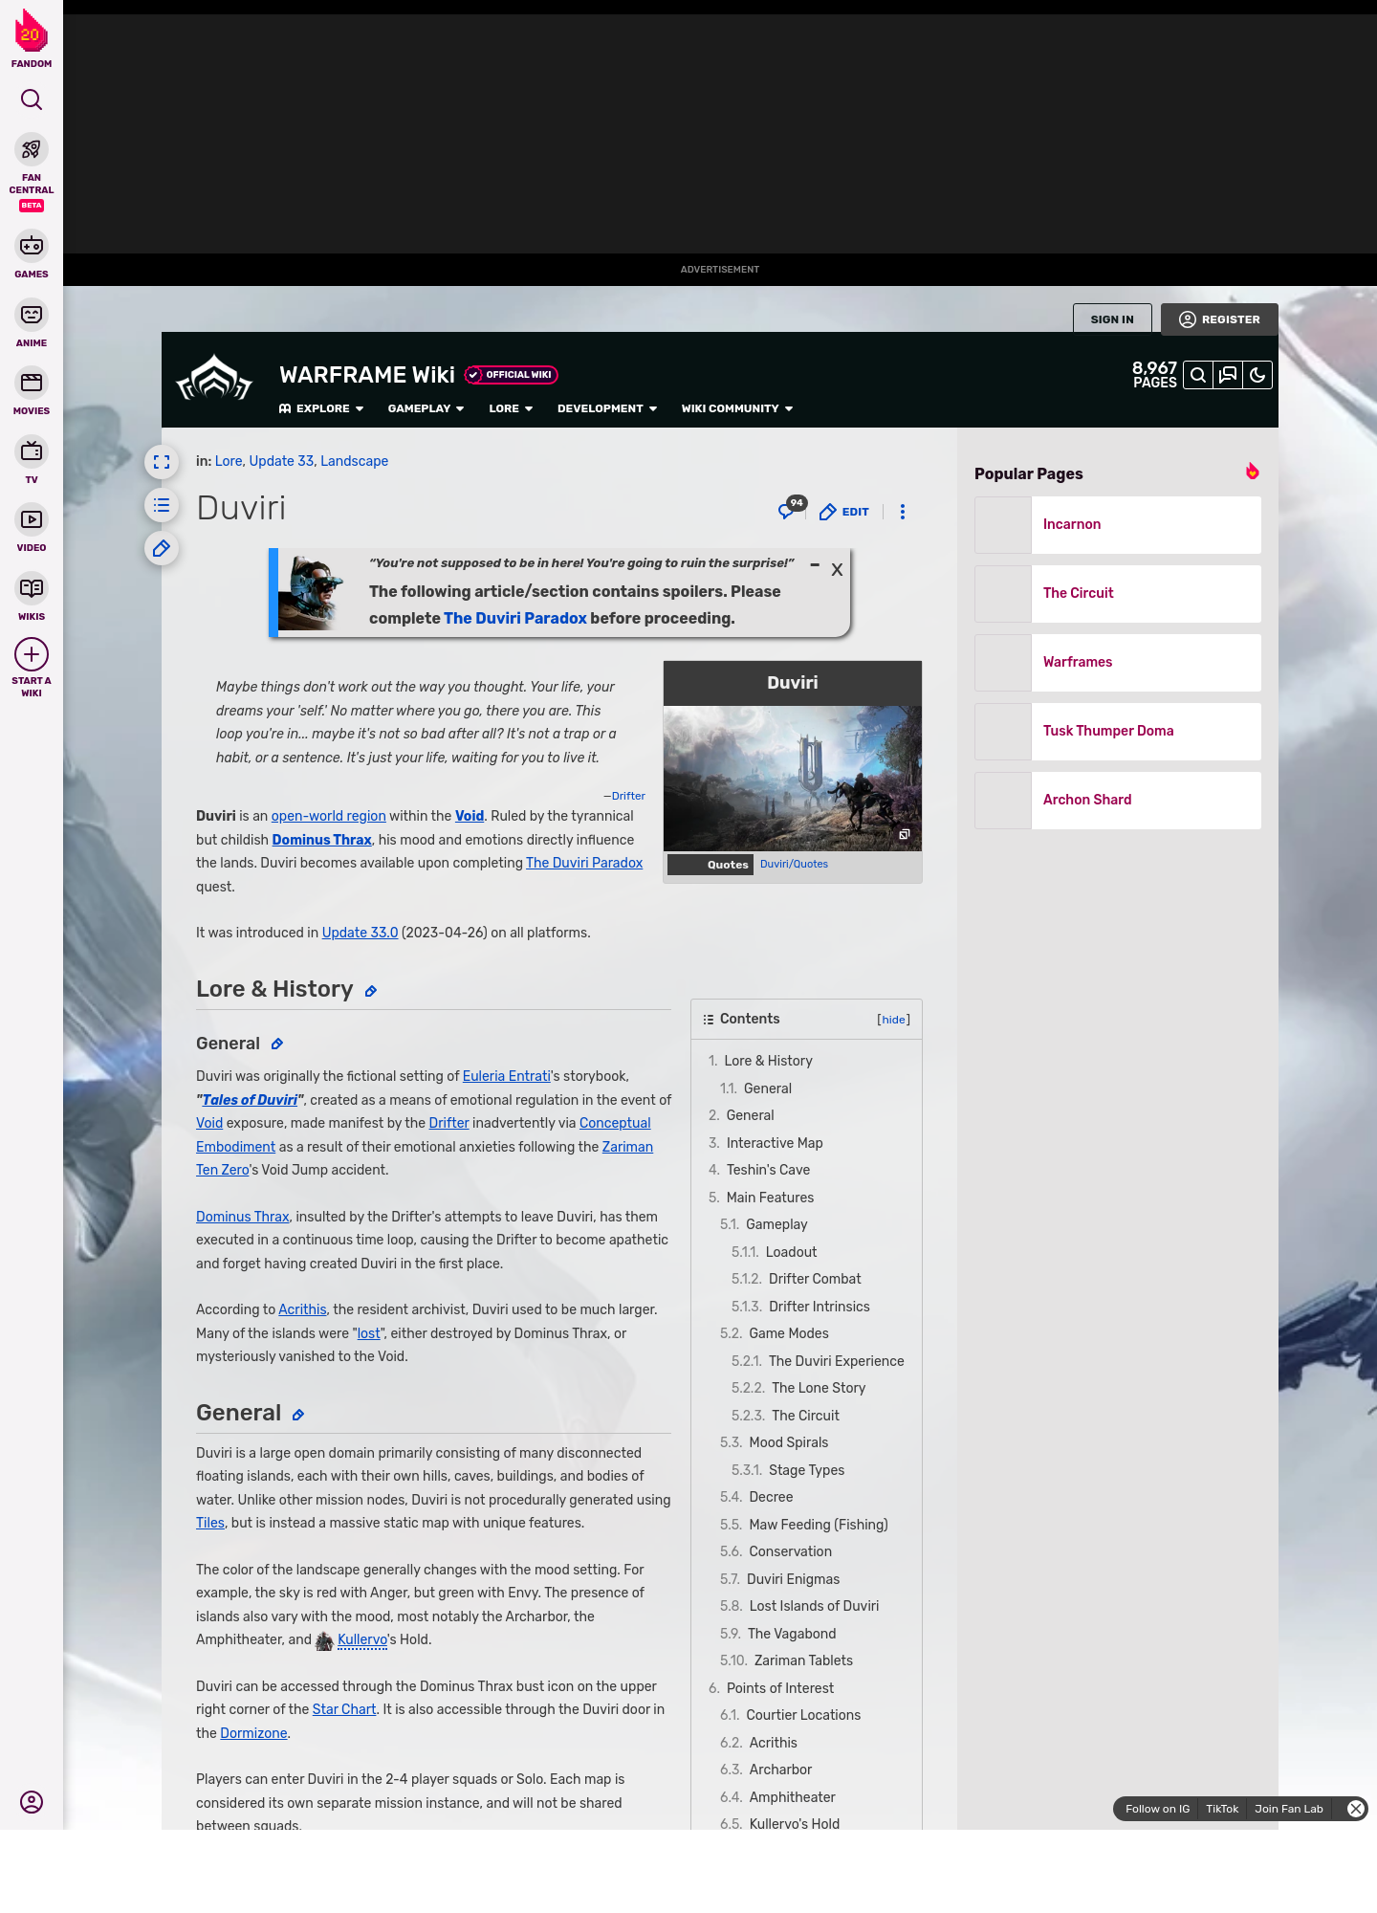The width and height of the screenshot is (1377, 1913).
Task: Click the Start a Wiki plus icon
Action: click(x=32, y=654)
